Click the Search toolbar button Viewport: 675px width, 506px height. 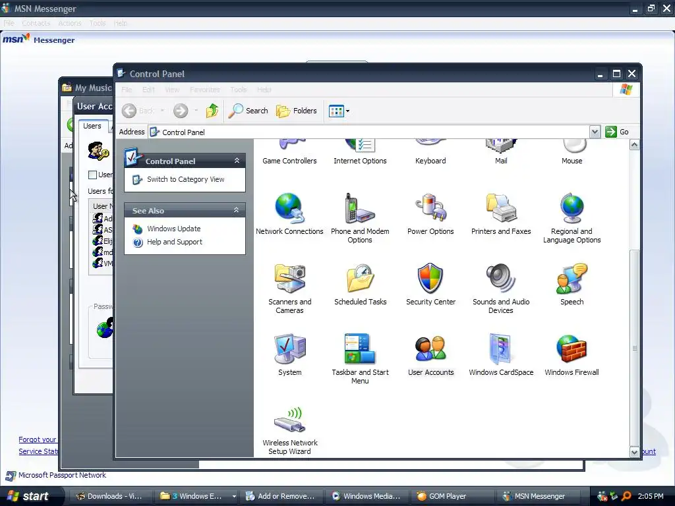tap(248, 111)
